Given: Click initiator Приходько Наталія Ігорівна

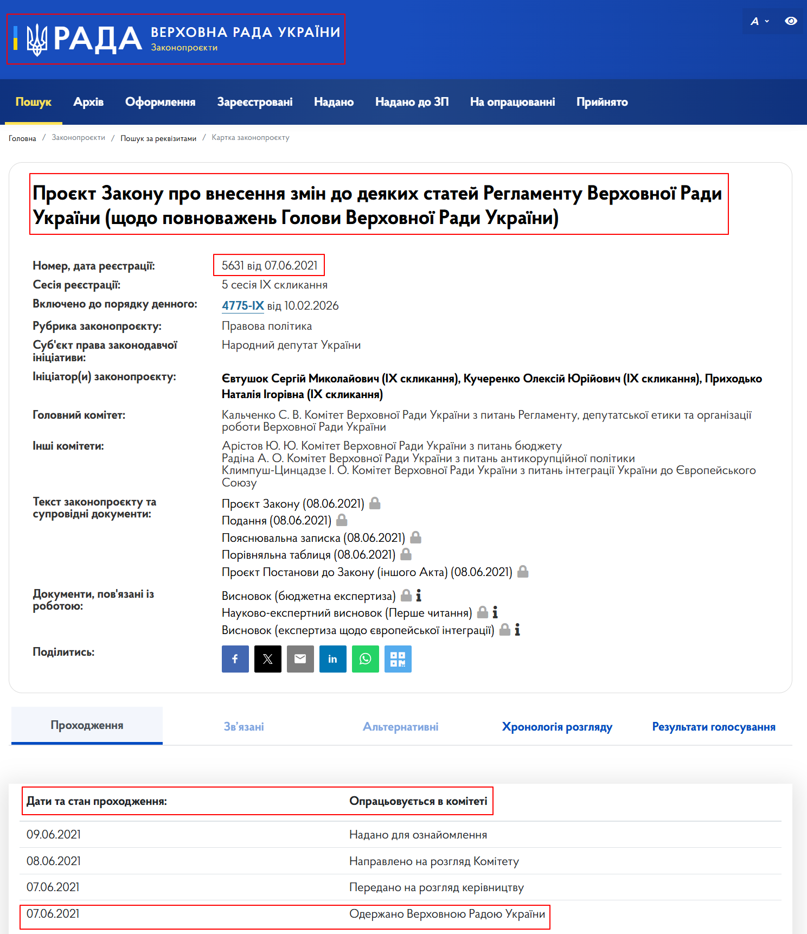Looking at the screenshot, I should [x=492, y=386].
